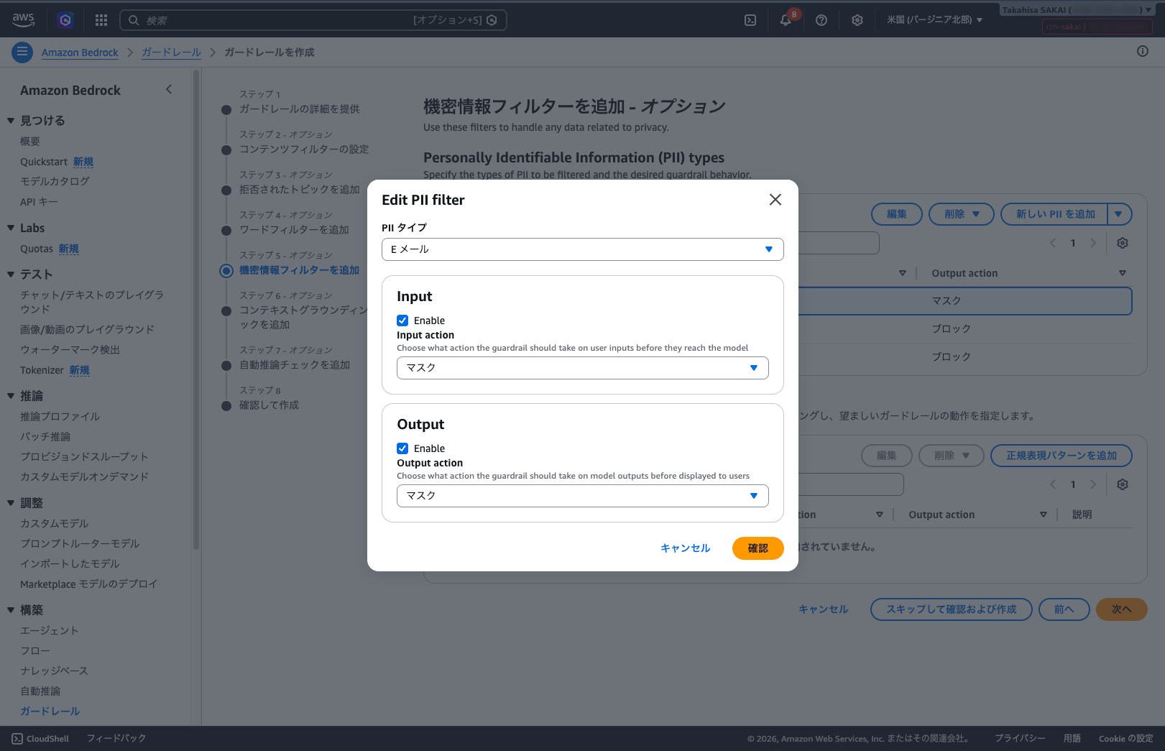The width and height of the screenshot is (1165, 751).
Task: Open ウォーターマーク検出 in sidebar
Action: 70,350
